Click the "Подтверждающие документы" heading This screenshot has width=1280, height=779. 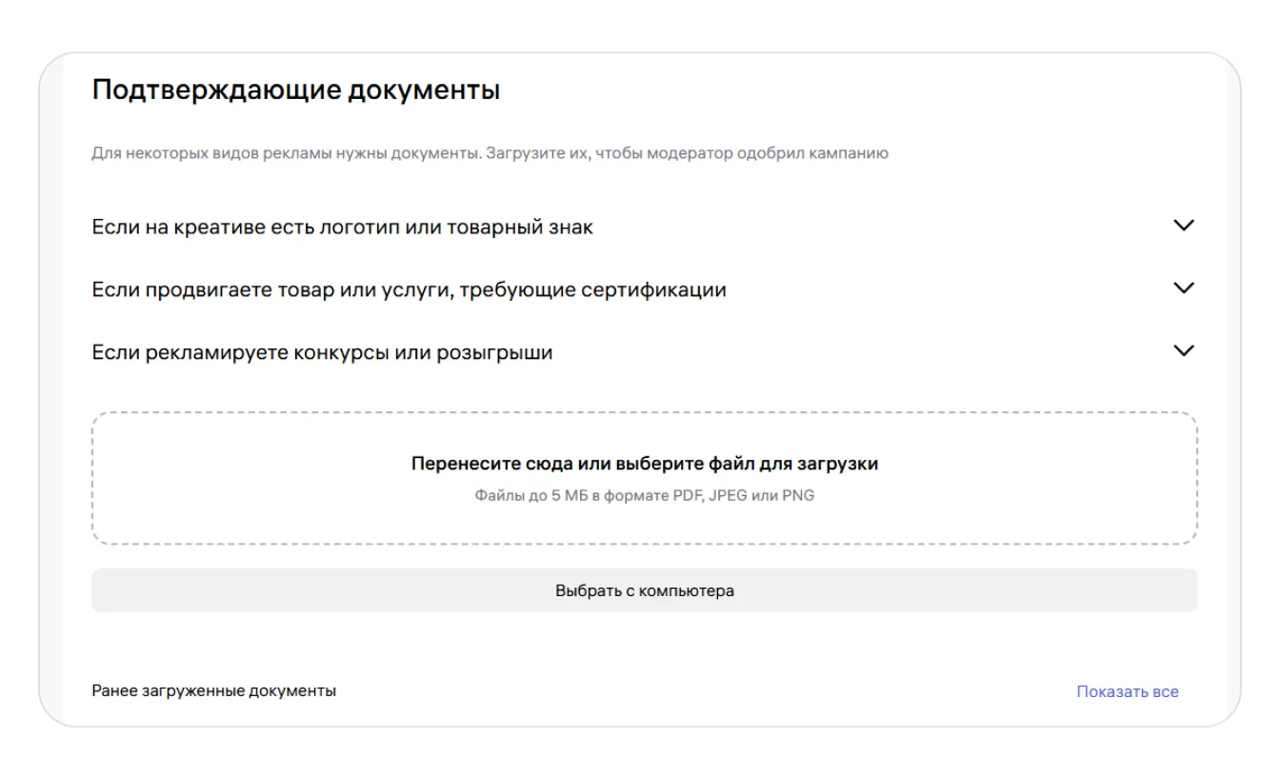pyautogui.click(x=296, y=91)
